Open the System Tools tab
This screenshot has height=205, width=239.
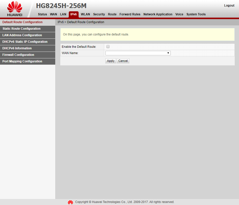[196, 14]
